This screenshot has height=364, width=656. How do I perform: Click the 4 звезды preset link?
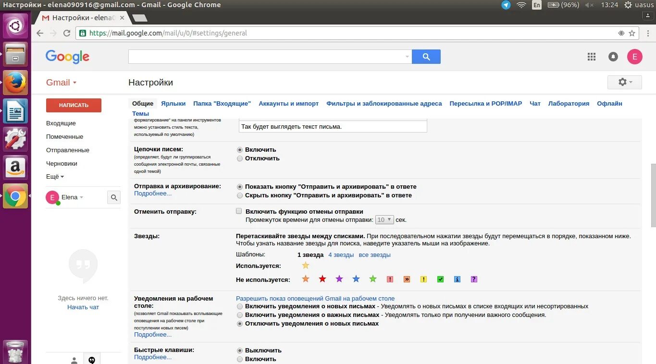click(341, 255)
